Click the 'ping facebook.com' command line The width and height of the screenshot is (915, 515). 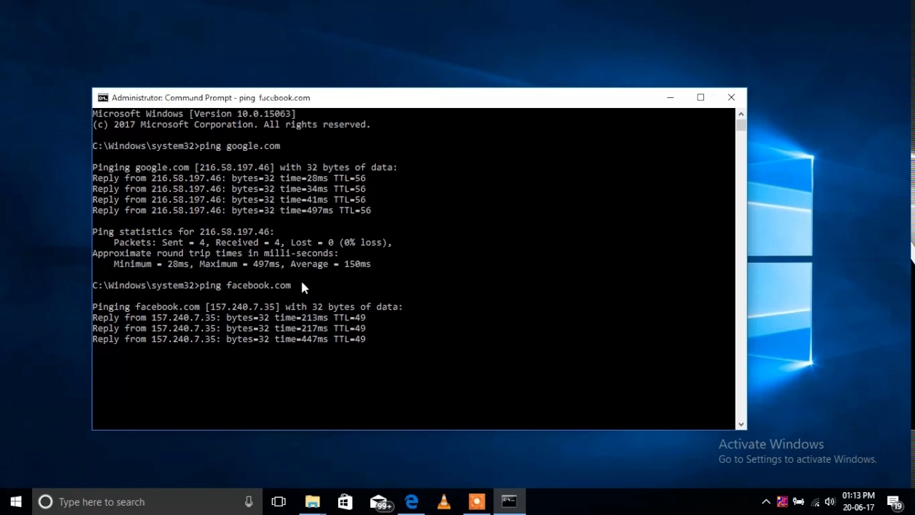(x=192, y=285)
